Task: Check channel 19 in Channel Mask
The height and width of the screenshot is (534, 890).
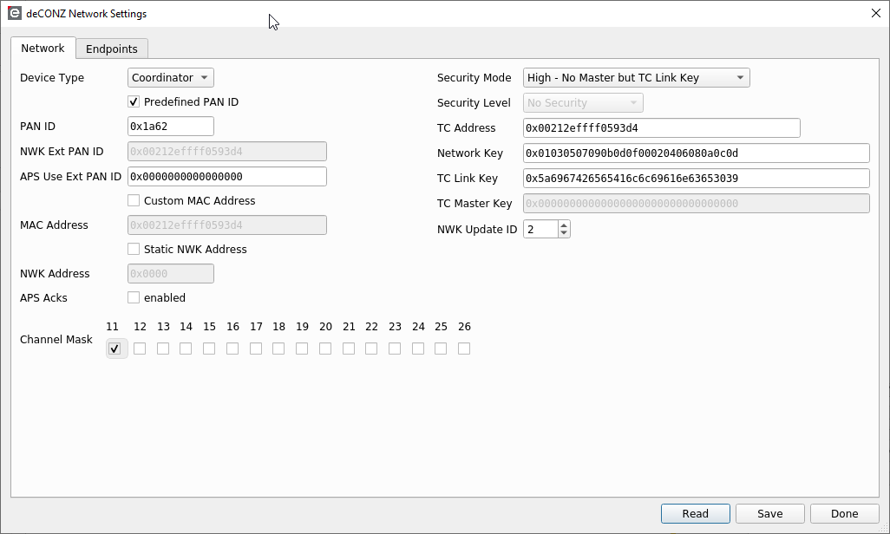Action: click(302, 348)
